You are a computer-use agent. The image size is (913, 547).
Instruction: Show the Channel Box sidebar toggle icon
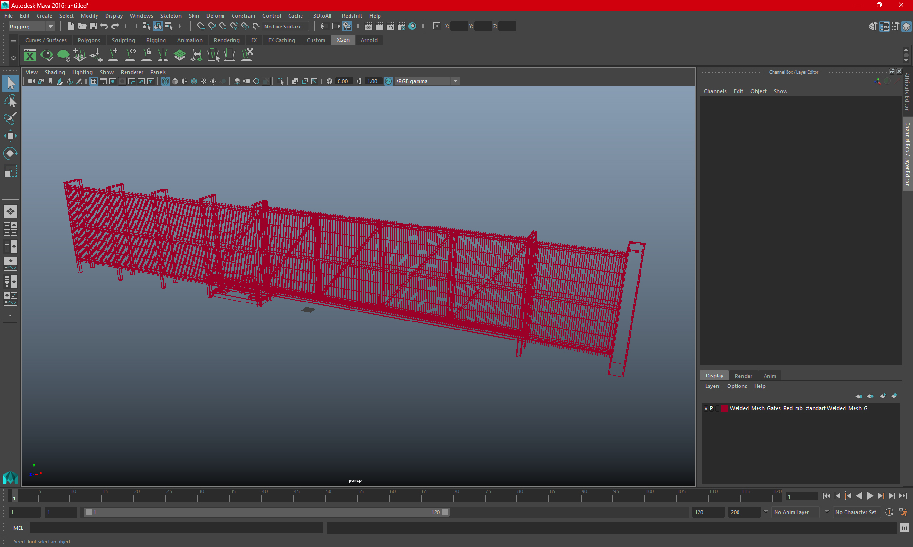point(906,27)
